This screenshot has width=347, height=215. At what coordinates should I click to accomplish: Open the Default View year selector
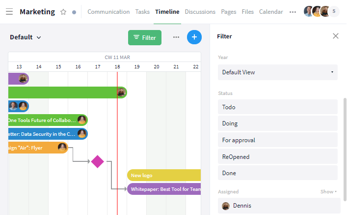277,72
